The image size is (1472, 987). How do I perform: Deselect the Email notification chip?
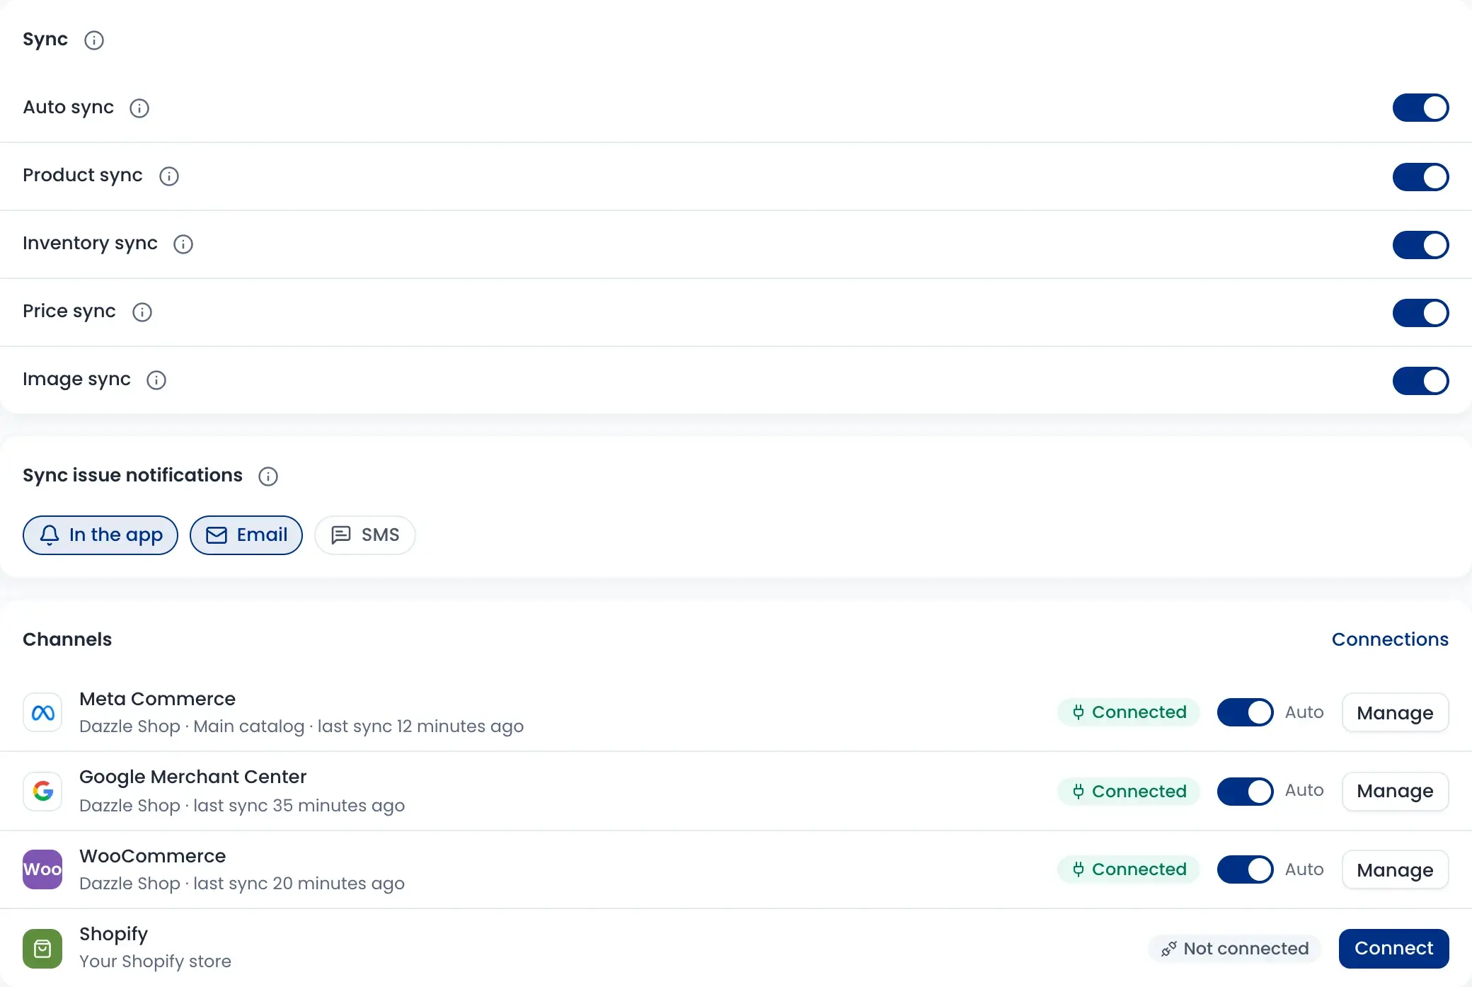[246, 535]
